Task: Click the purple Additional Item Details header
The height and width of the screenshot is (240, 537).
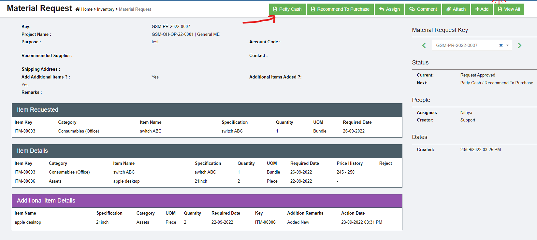Action: pos(207,201)
